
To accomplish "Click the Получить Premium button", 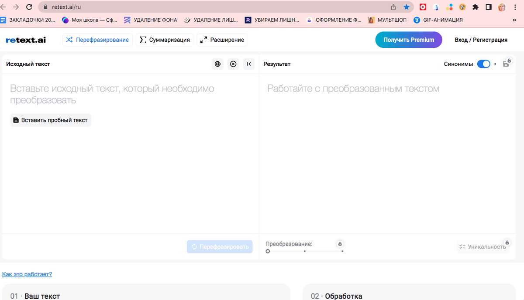I will coord(409,40).
